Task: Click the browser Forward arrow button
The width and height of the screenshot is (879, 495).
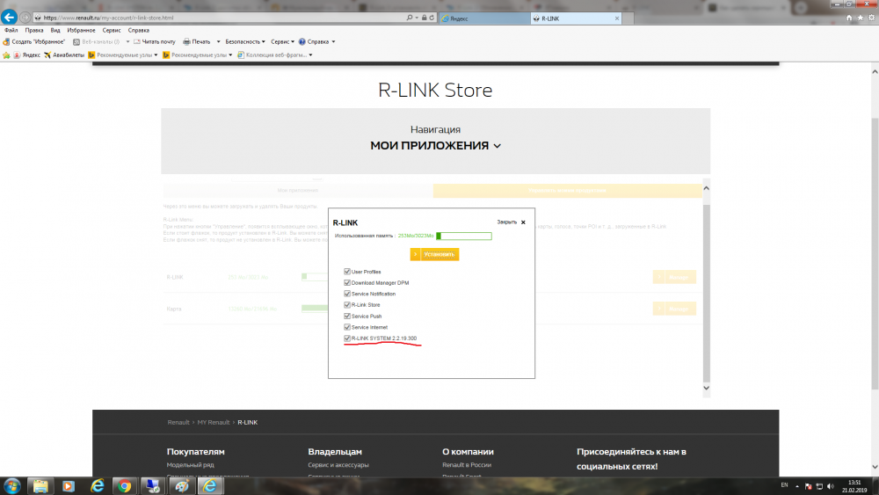Action: [25, 18]
